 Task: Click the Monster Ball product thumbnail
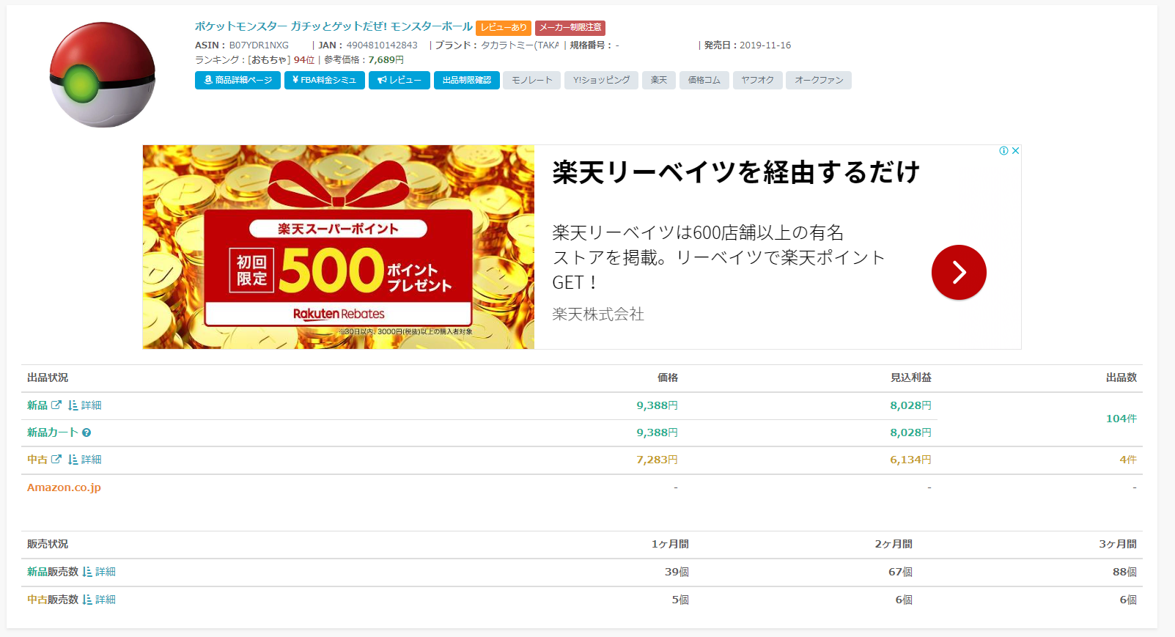pos(102,75)
